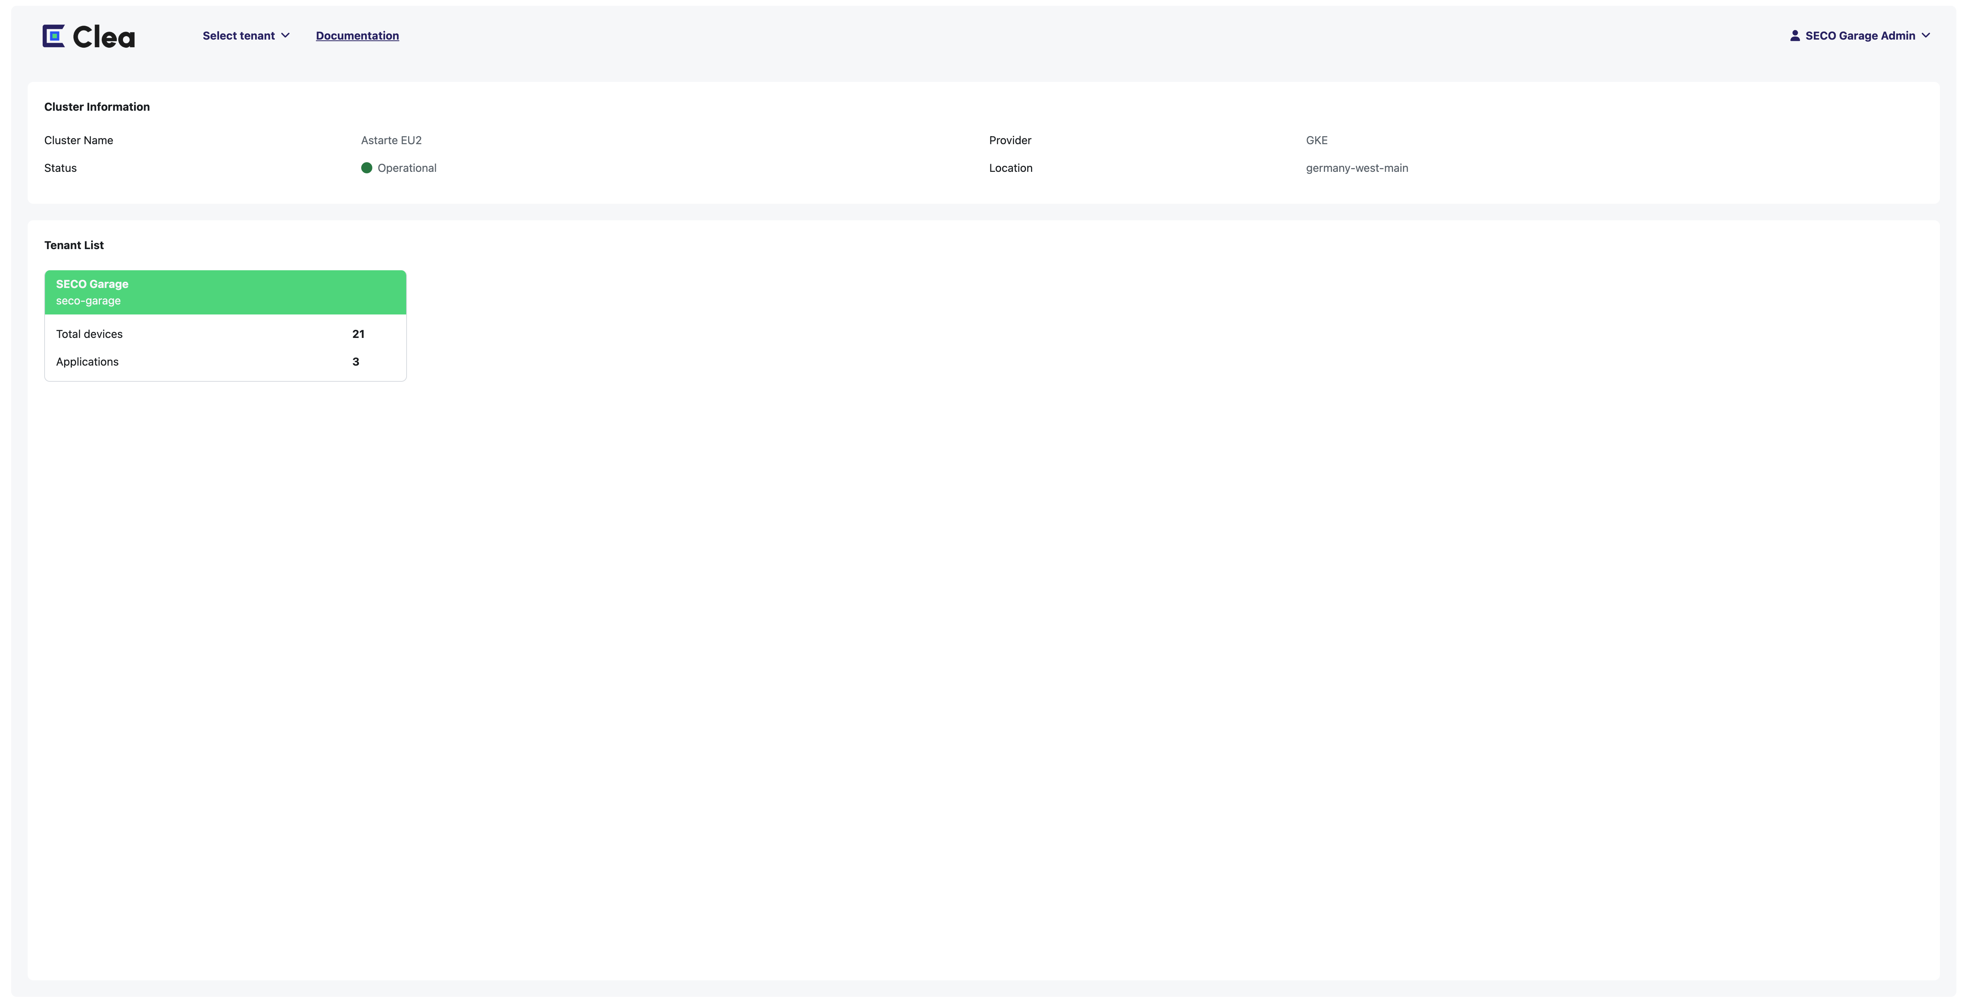
Task: Select the germany-west-main location value
Action: pyautogui.click(x=1357, y=168)
